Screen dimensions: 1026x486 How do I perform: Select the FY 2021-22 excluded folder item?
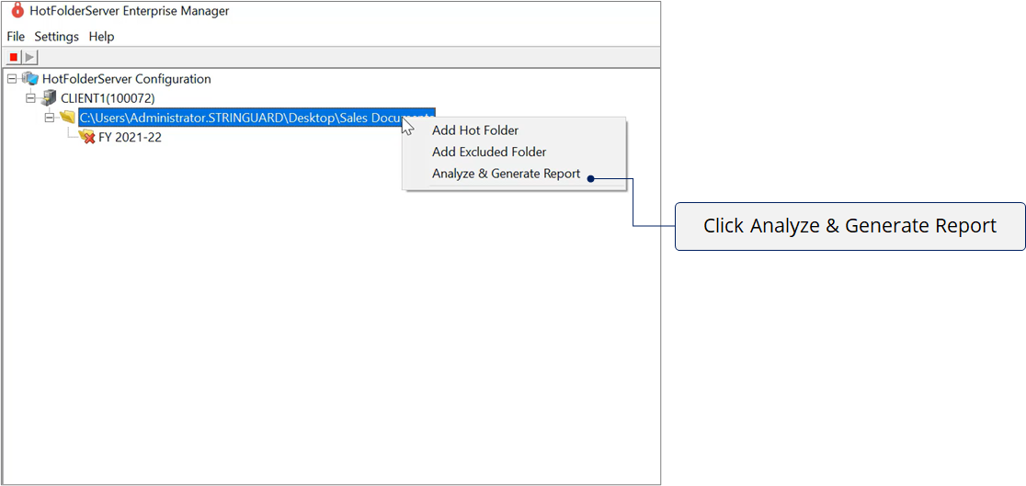[x=130, y=138]
